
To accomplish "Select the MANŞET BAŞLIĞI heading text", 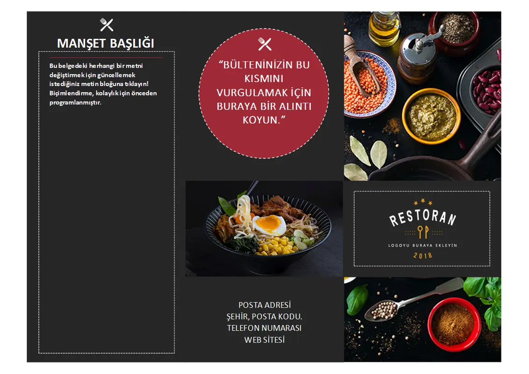I will coord(106,43).
